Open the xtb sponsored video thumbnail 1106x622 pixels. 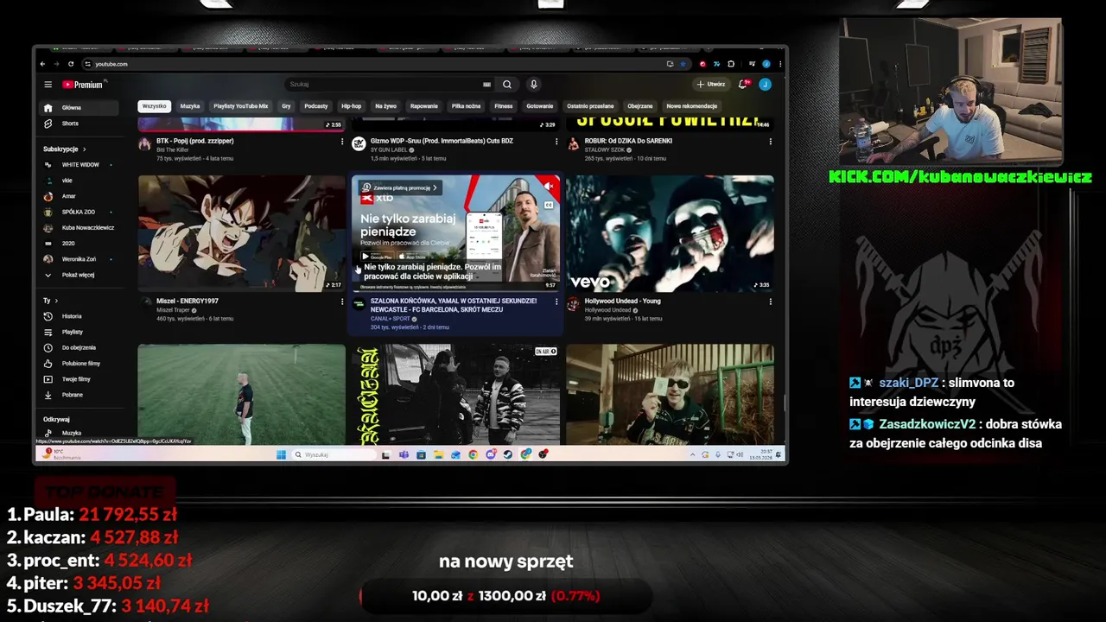pyautogui.click(x=455, y=233)
